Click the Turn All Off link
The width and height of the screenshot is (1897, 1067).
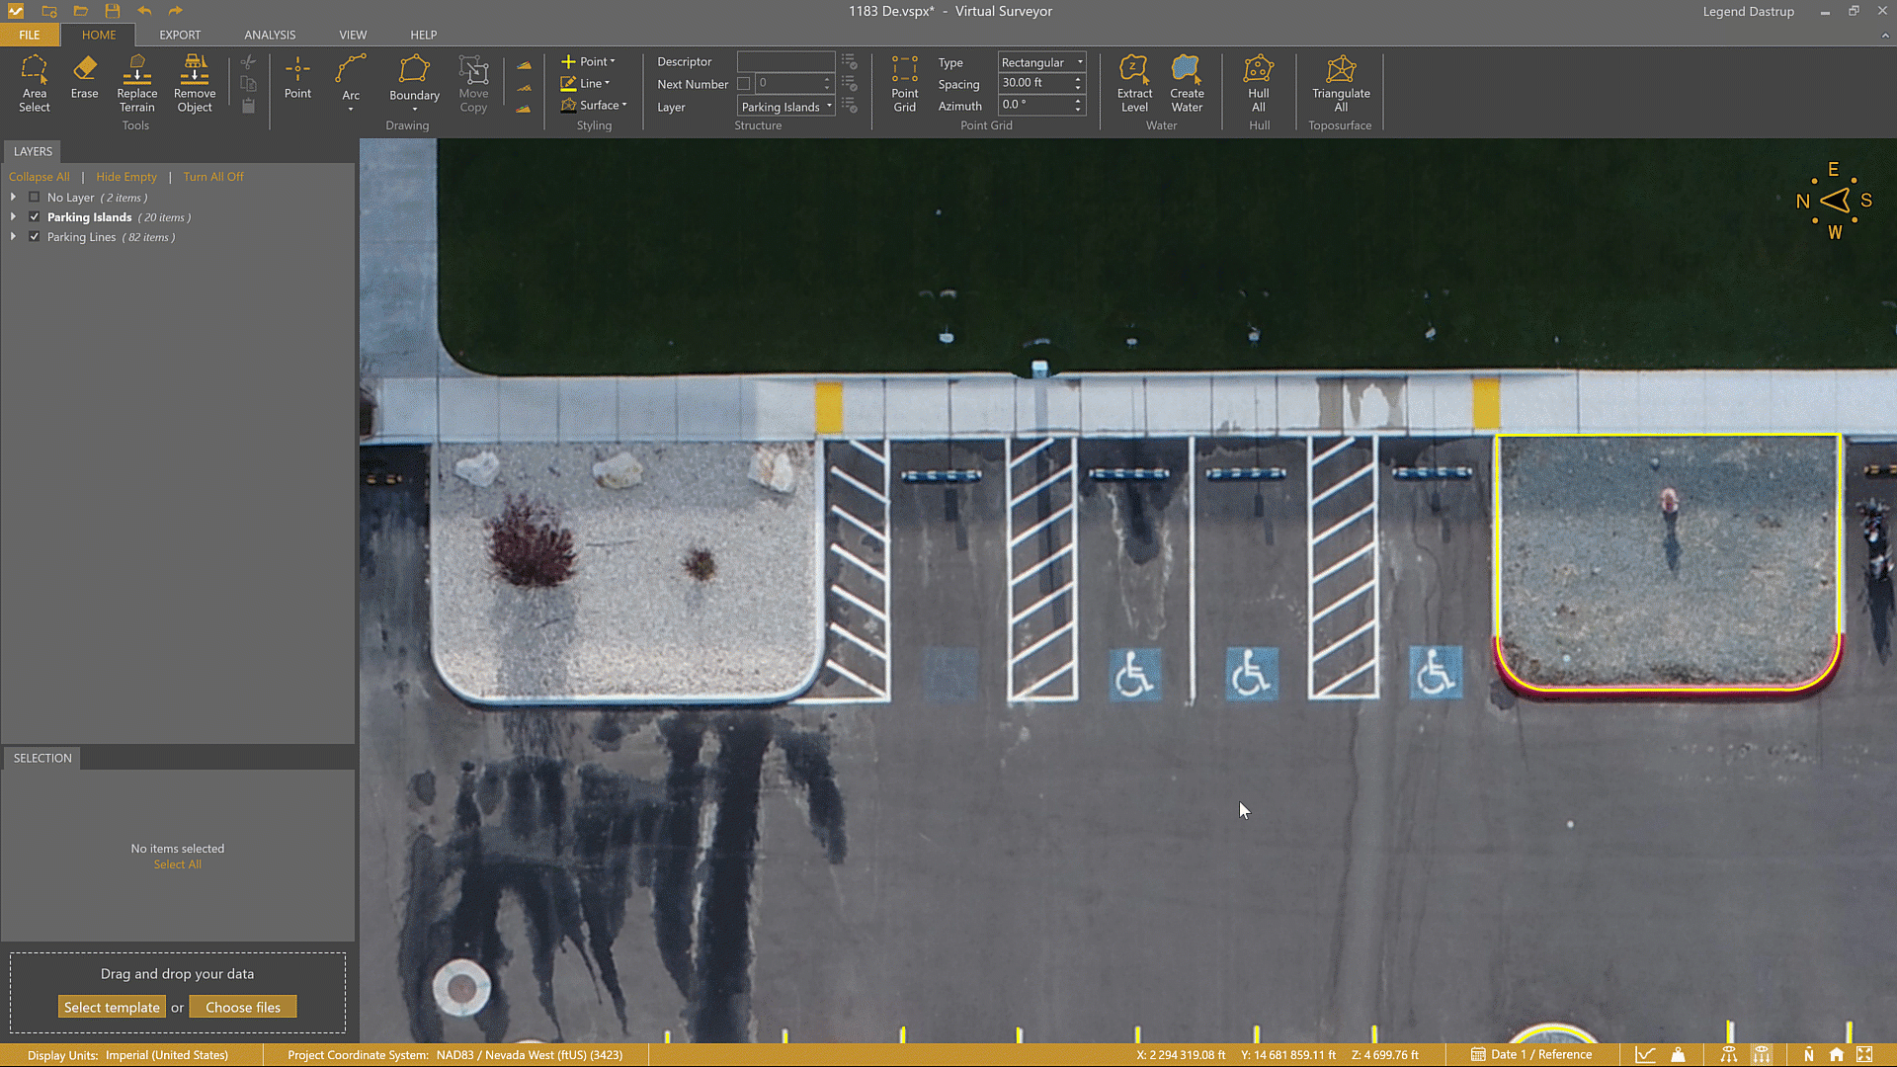(x=212, y=177)
